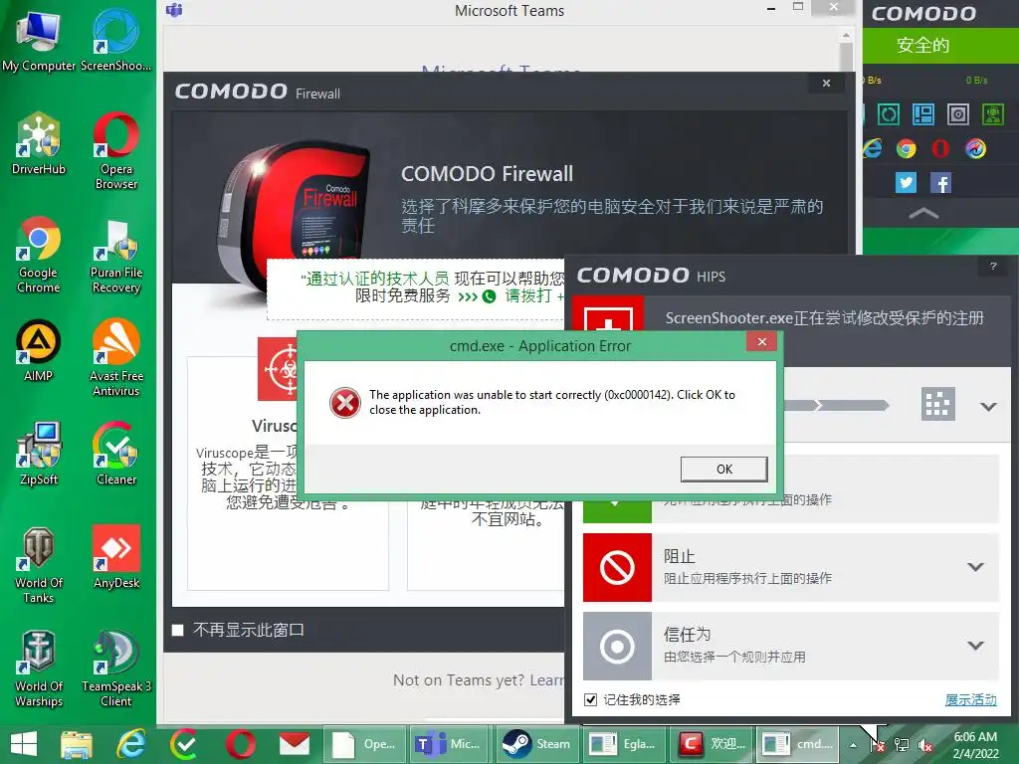The image size is (1019, 764).
Task: Open My Computer desktop icon
Action: (x=39, y=40)
